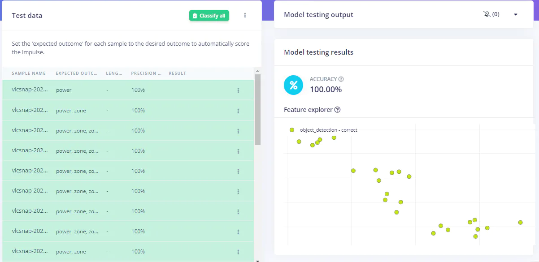Image resolution: width=539 pixels, height=262 pixels.
Task: Toggle the object_detection - correct legend entry
Action: point(324,130)
